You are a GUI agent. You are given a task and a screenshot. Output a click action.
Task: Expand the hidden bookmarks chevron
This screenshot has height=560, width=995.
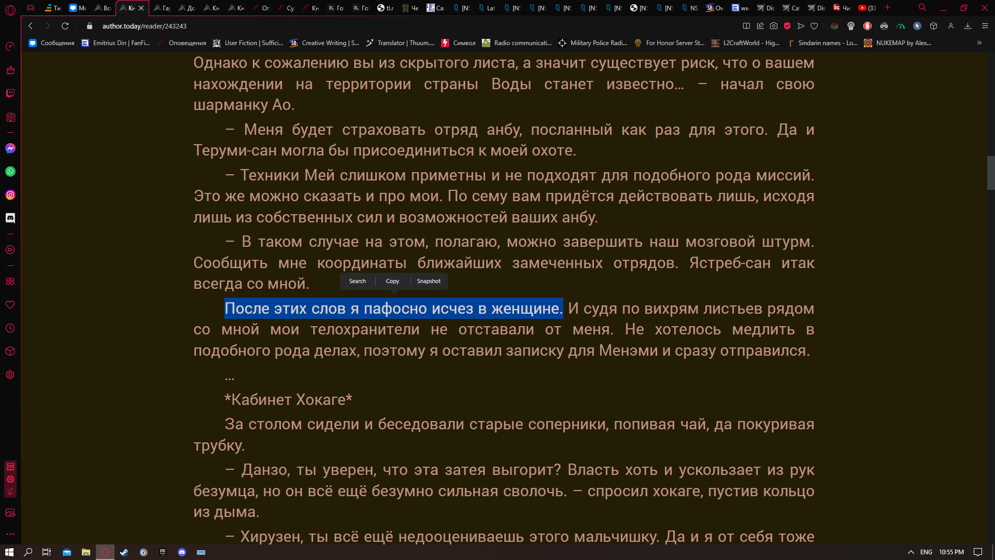[979, 43]
